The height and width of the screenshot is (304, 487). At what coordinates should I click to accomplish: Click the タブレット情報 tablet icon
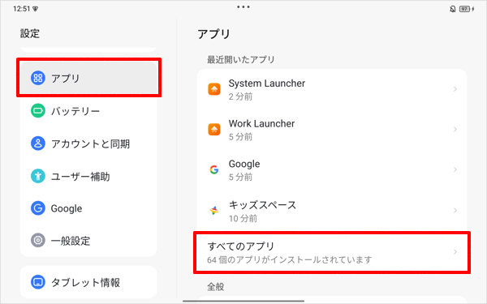coord(38,282)
